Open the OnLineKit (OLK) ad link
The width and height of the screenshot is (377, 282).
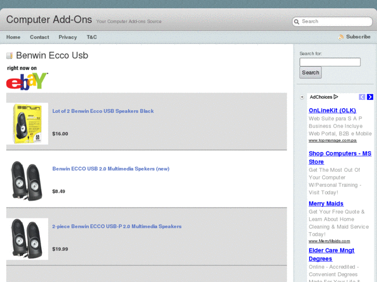332,110
